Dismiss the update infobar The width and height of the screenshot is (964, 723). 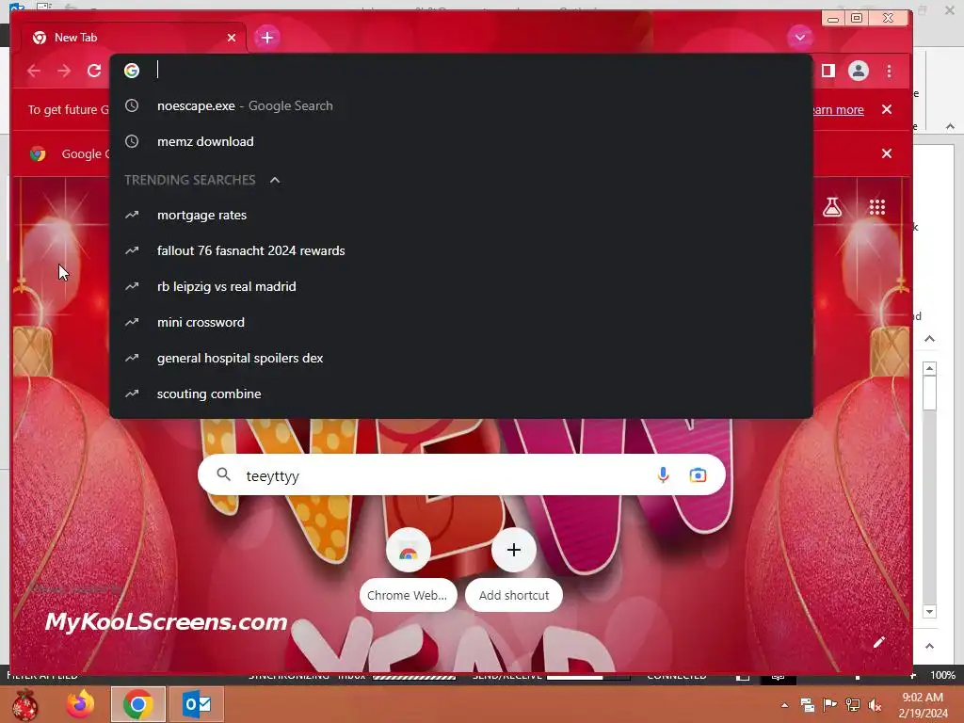pyautogui.click(x=887, y=109)
